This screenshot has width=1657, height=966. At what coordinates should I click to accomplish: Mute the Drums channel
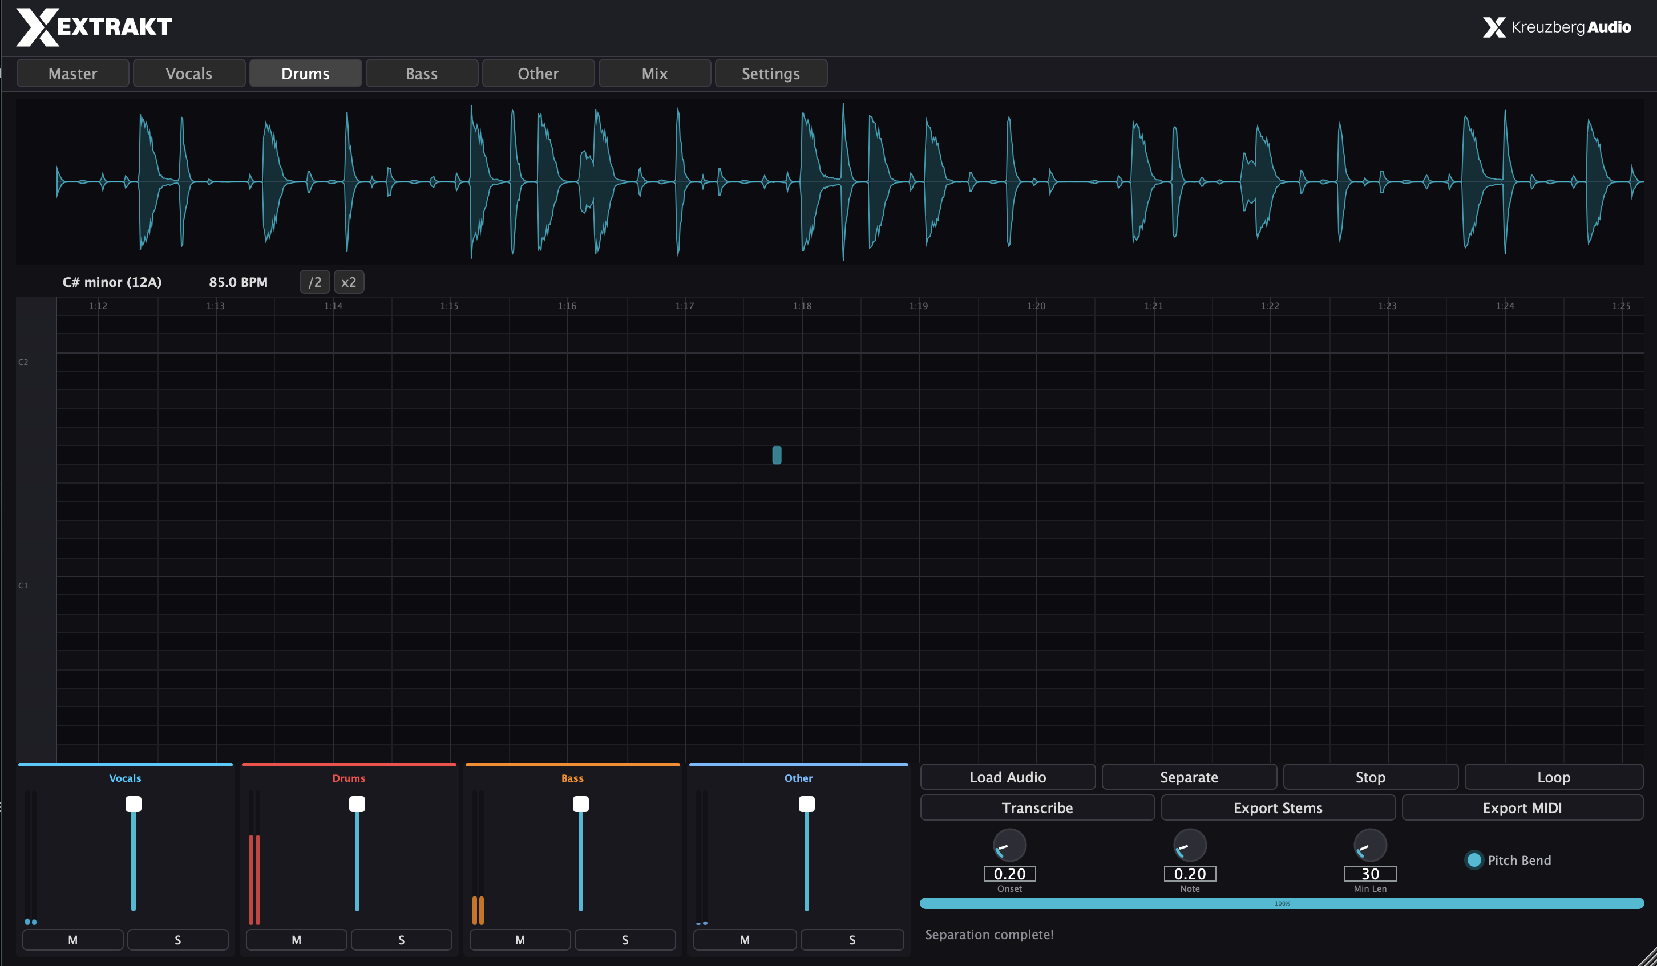pyautogui.click(x=296, y=940)
